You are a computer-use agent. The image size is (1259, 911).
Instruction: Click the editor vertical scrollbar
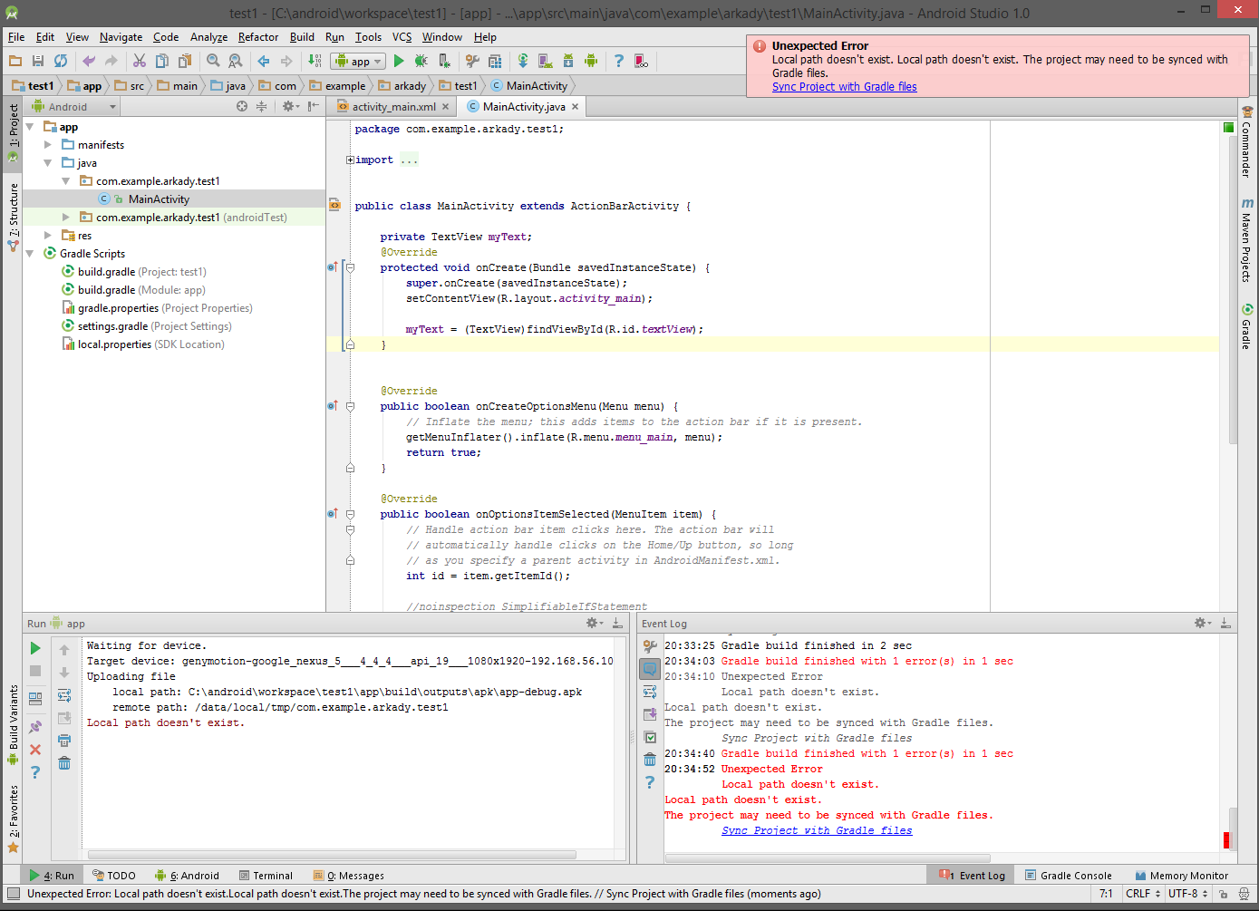pos(1233,290)
